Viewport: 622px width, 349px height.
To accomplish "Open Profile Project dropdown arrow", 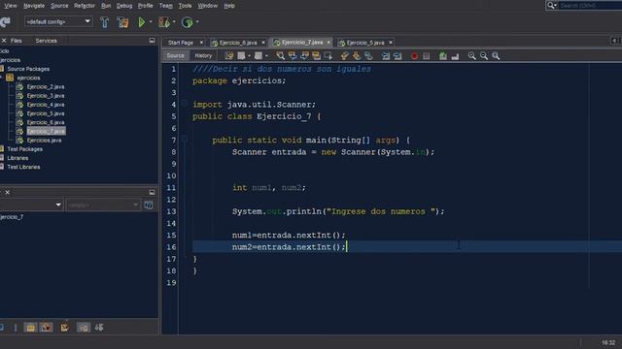I will (x=197, y=22).
